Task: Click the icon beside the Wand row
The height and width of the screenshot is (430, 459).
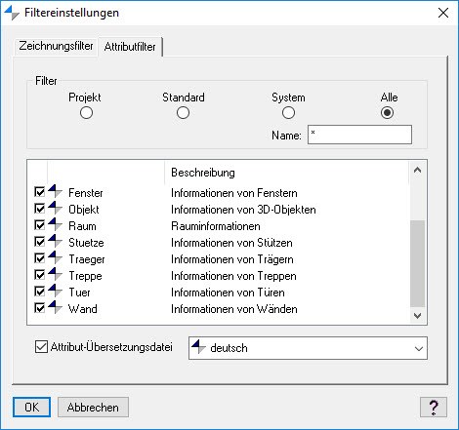Action: coord(55,307)
